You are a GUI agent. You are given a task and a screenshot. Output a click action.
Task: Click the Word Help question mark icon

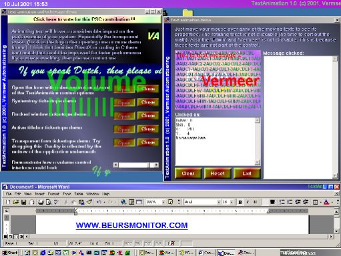pos(170,202)
